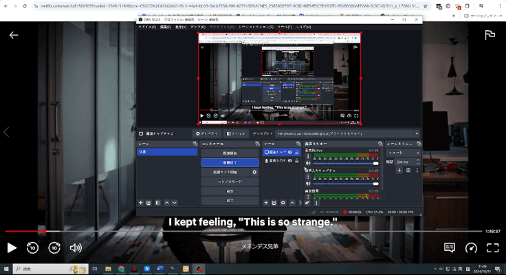The width and height of the screenshot is (506, 275).
Task: Toggle visibility of the screen capture source
Action: click(x=290, y=152)
